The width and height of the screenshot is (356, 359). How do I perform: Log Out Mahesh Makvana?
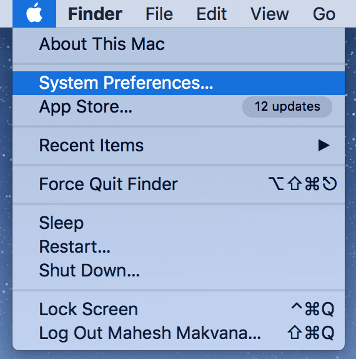(x=179, y=333)
